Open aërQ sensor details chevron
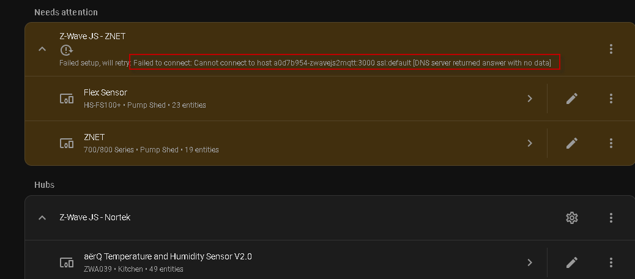 [x=530, y=262]
